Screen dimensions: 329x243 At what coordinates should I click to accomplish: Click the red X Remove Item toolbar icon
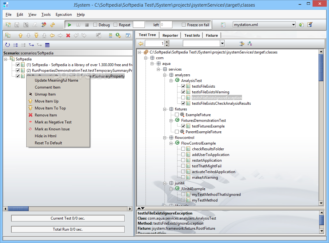point(68,35)
